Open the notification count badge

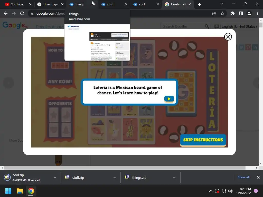pyautogui.click(x=256, y=191)
